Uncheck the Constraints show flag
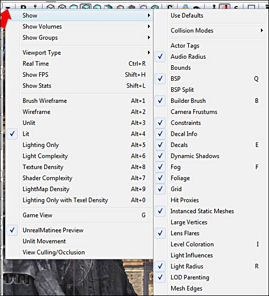269x296 pixels. 211,123
